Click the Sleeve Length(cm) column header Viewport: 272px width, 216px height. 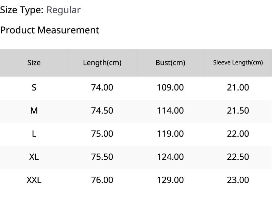pyautogui.click(x=238, y=63)
